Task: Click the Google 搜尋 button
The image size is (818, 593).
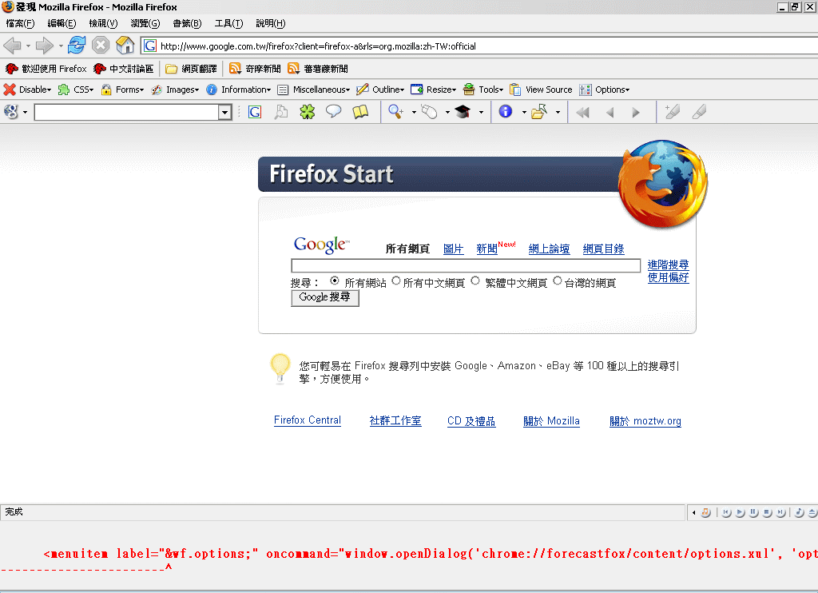Action: (324, 297)
